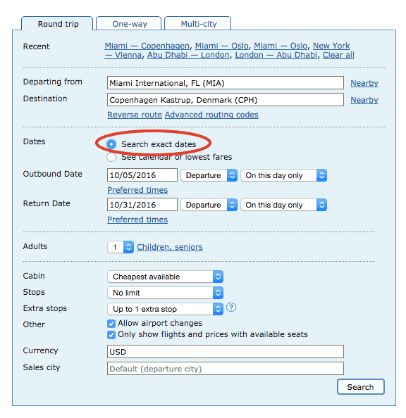Click the Clear all recent searches link

coord(338,55)
